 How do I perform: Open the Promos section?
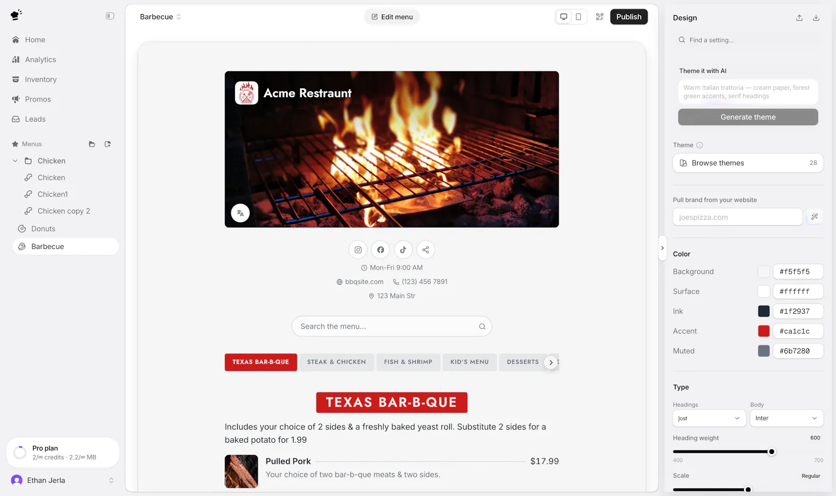point(38,99)
